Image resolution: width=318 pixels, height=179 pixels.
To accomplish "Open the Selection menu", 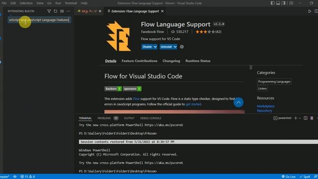I will pos(26,3).
